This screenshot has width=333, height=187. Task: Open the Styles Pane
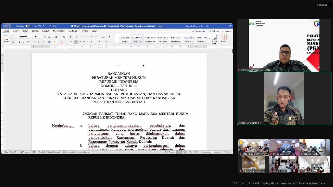click(x=214, y=39)
